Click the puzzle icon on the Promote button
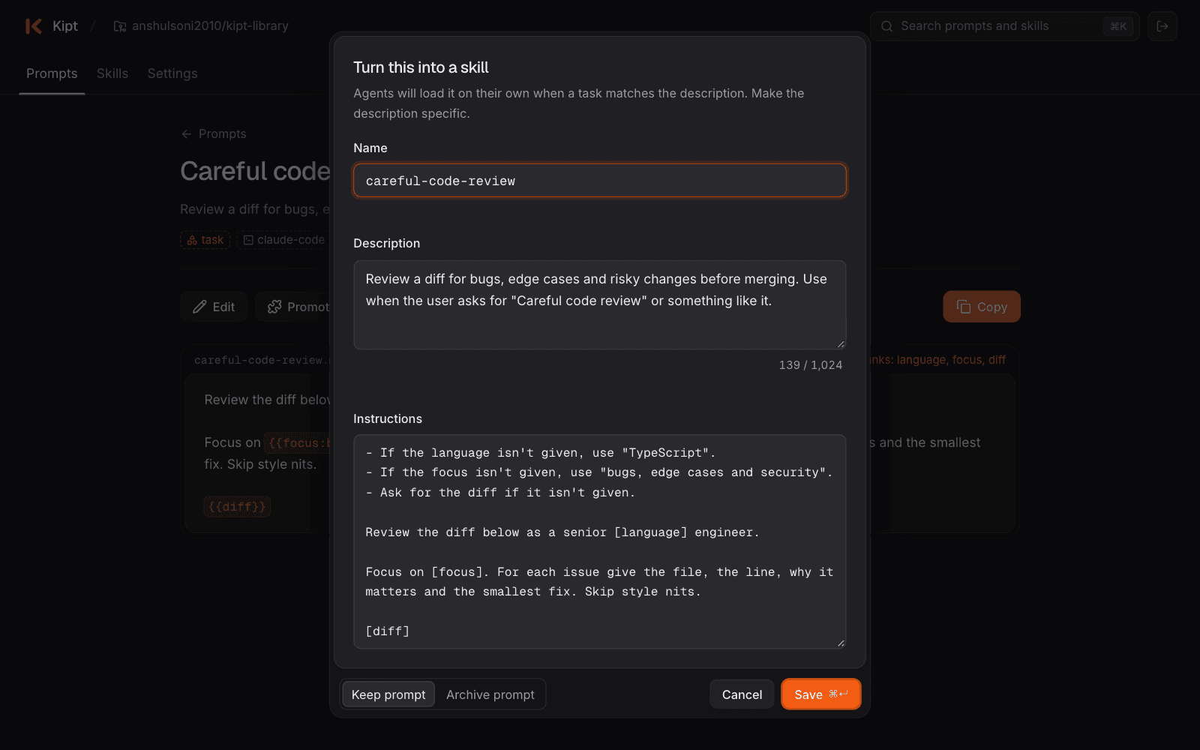This screenshot has height=750, width=1200. (x=274, y=307)
